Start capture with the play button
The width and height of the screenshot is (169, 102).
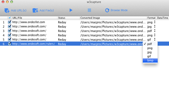click(71, 10)
